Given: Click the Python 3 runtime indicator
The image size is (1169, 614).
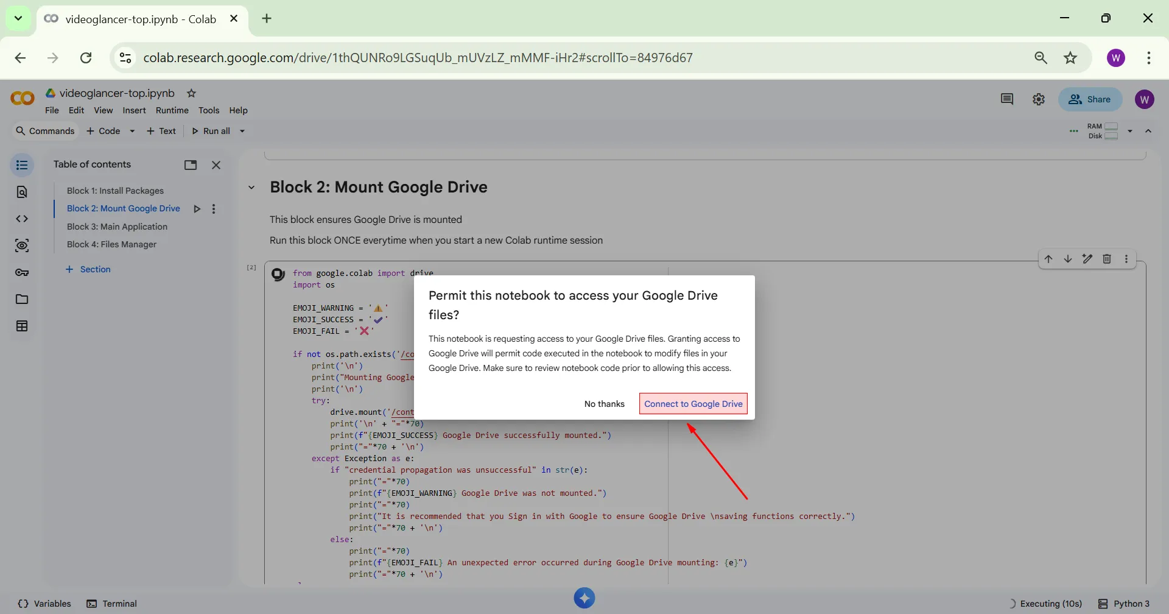Looking at the screenshot, I should click(1124, 604).
